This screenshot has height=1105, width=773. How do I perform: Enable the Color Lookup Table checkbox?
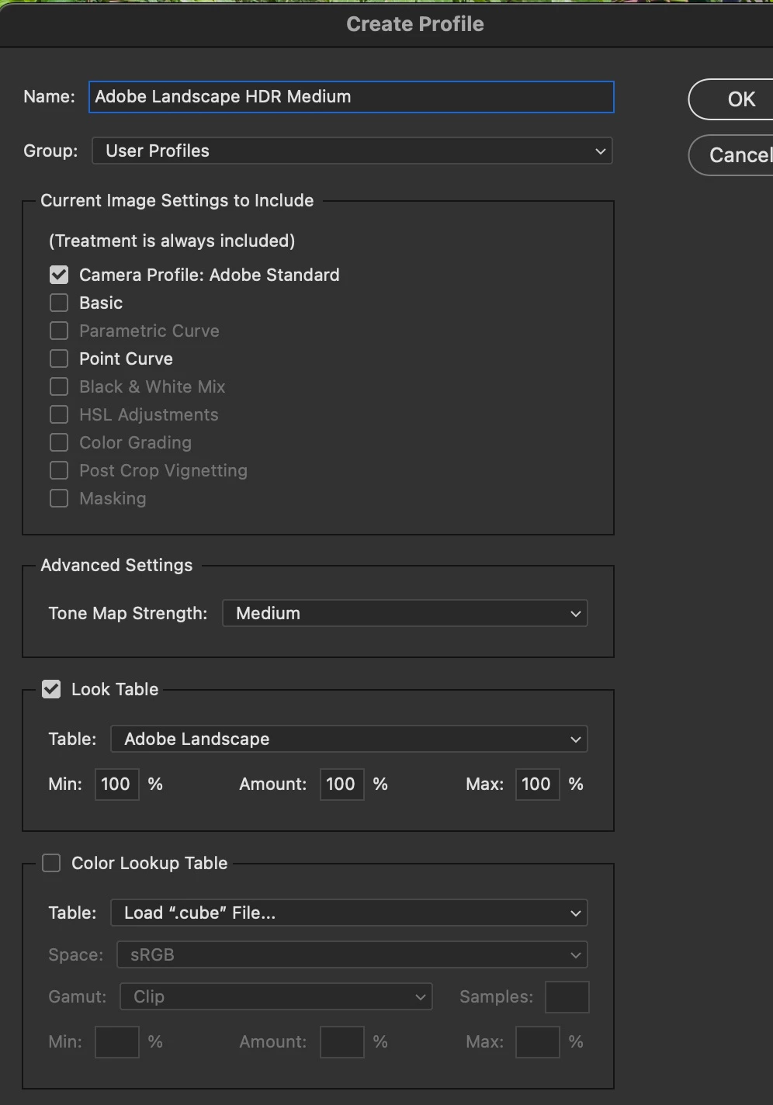click(x=51, y=863)
